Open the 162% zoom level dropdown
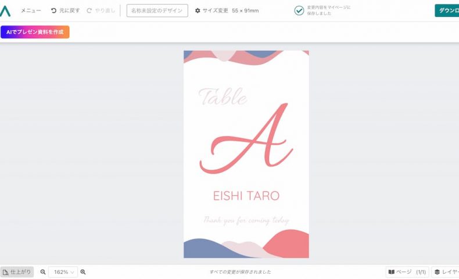 (x=63, y=272)
